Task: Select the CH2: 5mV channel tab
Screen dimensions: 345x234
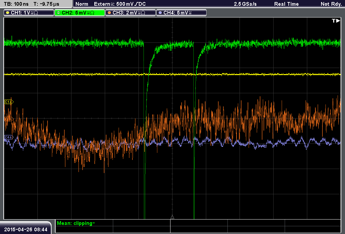Action: tap(80, 13)
